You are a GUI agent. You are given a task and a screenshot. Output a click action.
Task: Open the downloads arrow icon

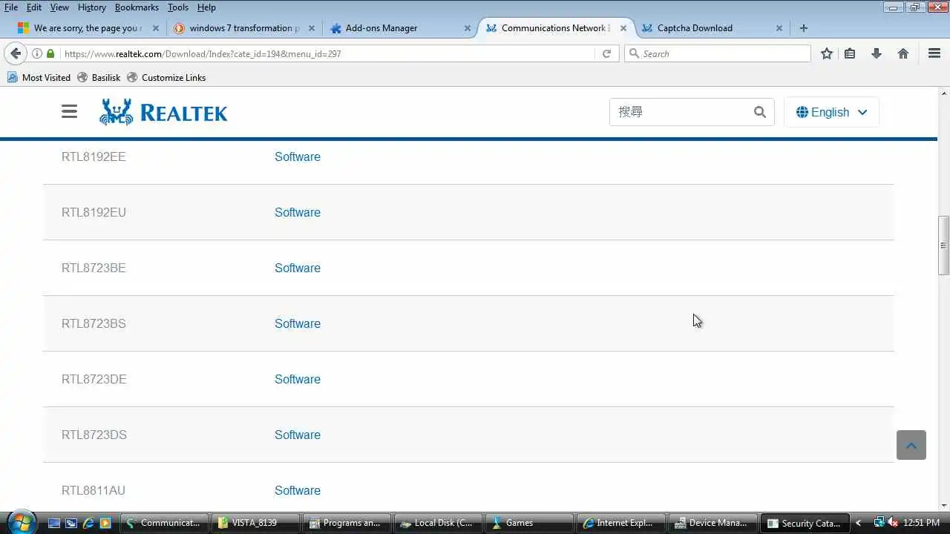(877, 53)
